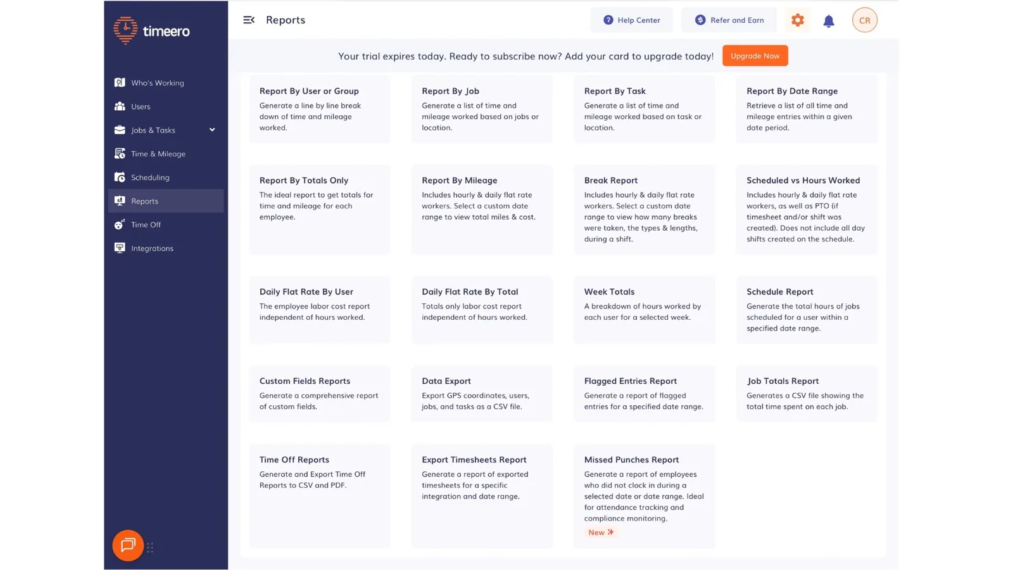Open the notifications bell
This screenshot has width=1013, height=570.
[829, 21]
